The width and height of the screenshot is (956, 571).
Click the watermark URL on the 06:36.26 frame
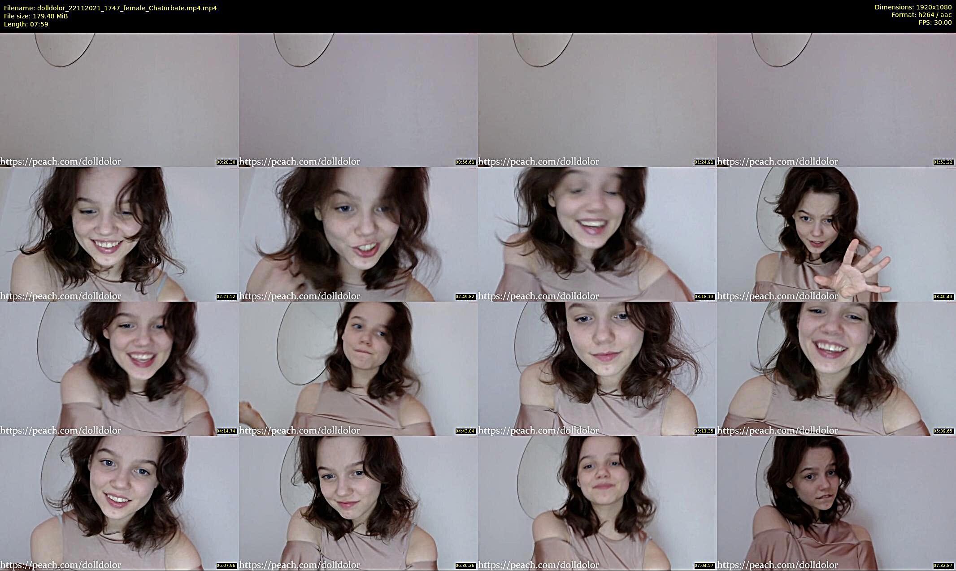[300, 565]
